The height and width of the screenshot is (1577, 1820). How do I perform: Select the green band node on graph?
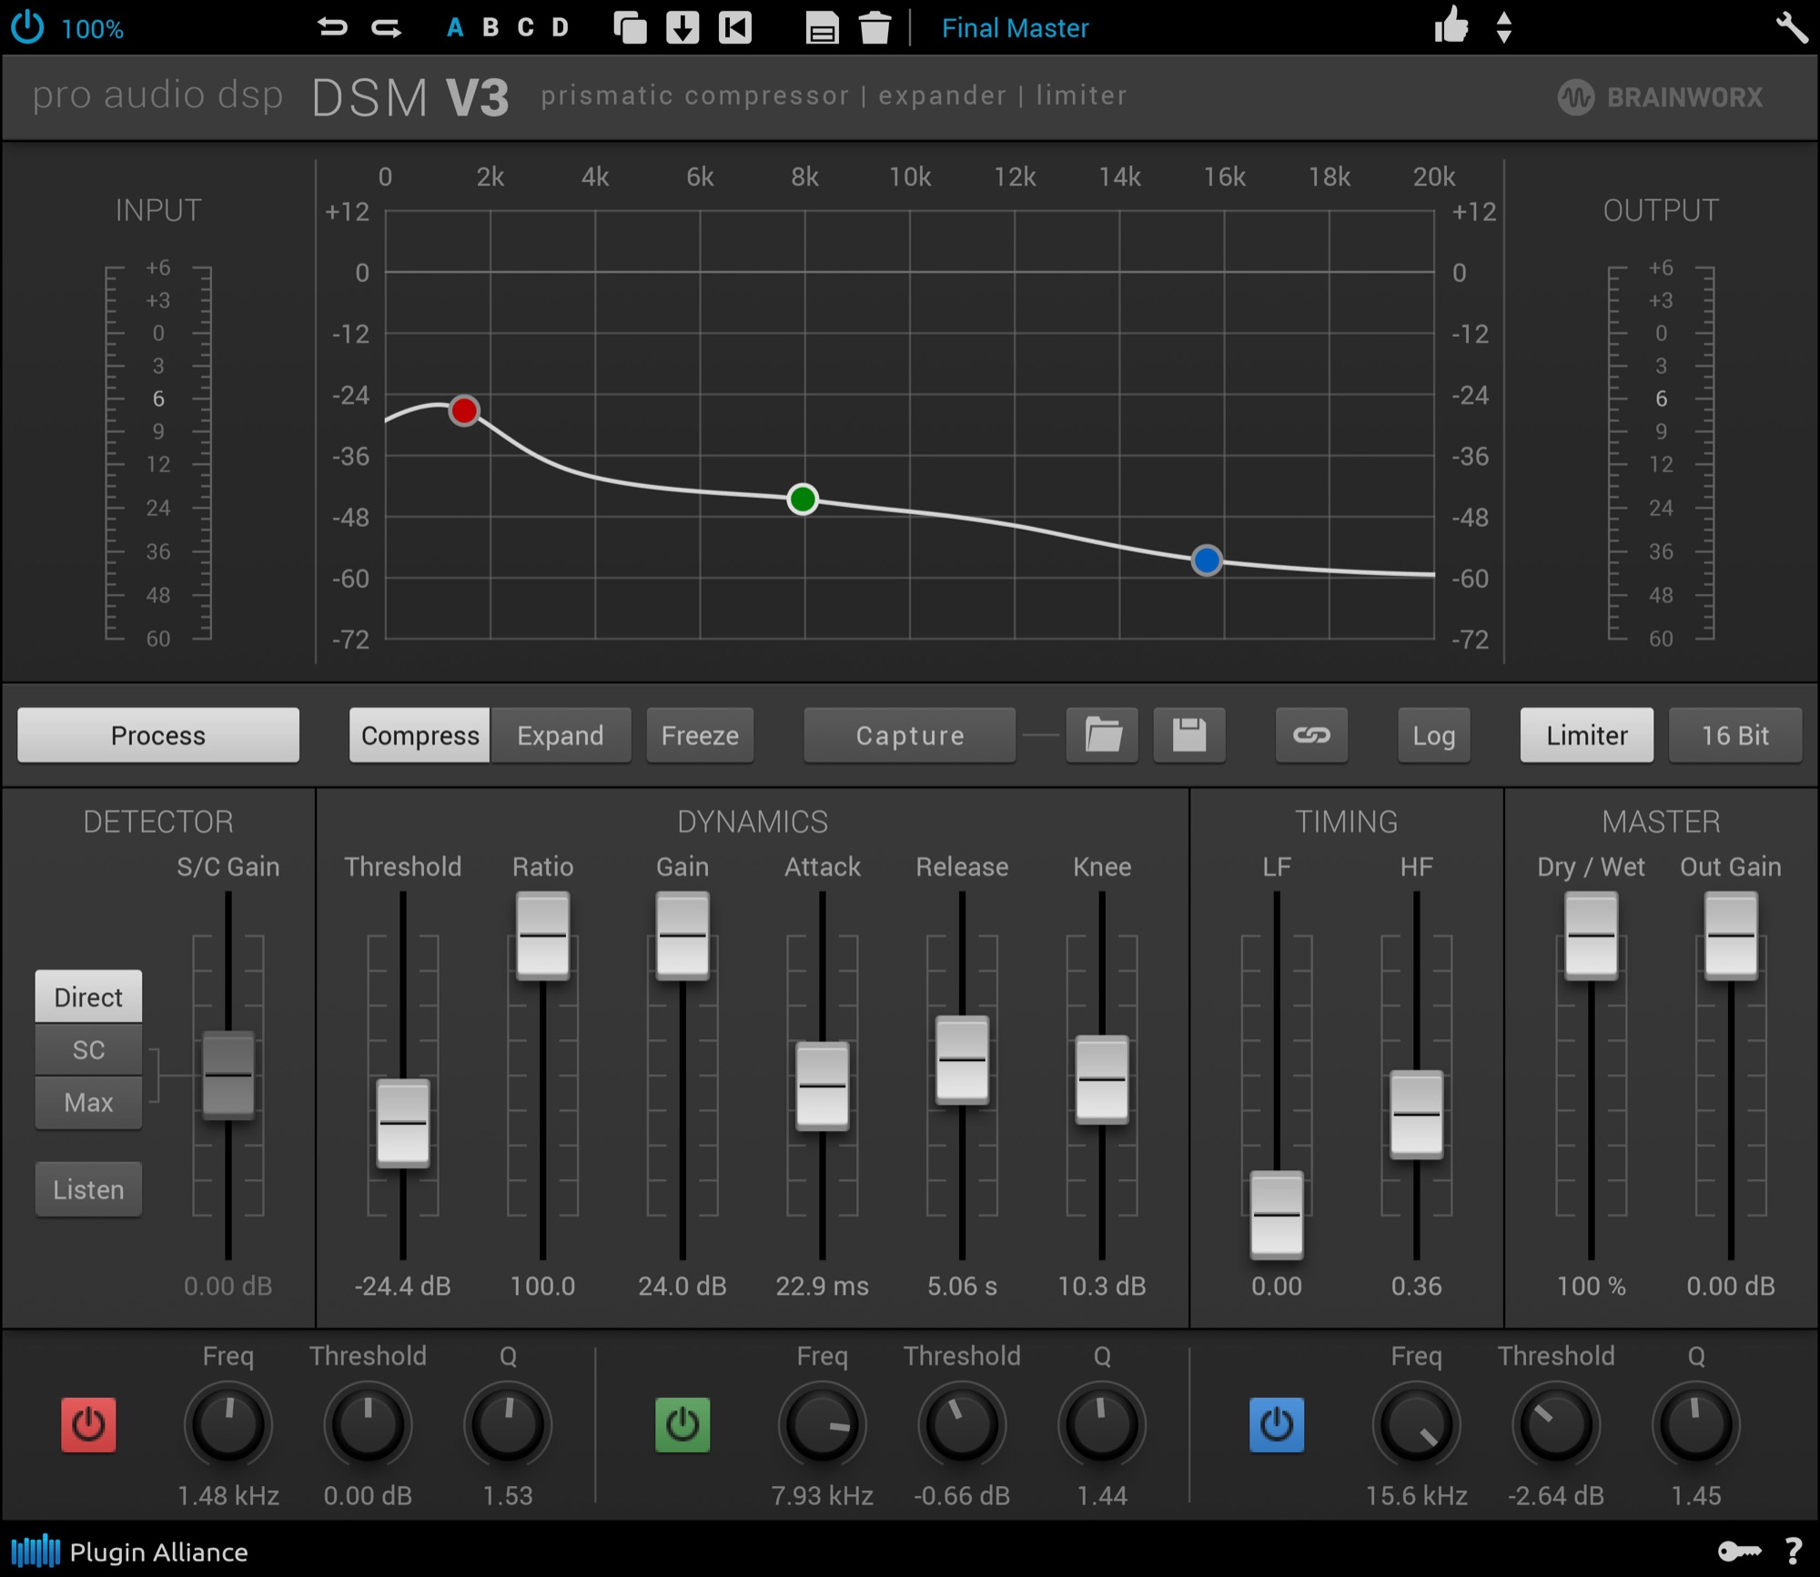coord(803,500)
